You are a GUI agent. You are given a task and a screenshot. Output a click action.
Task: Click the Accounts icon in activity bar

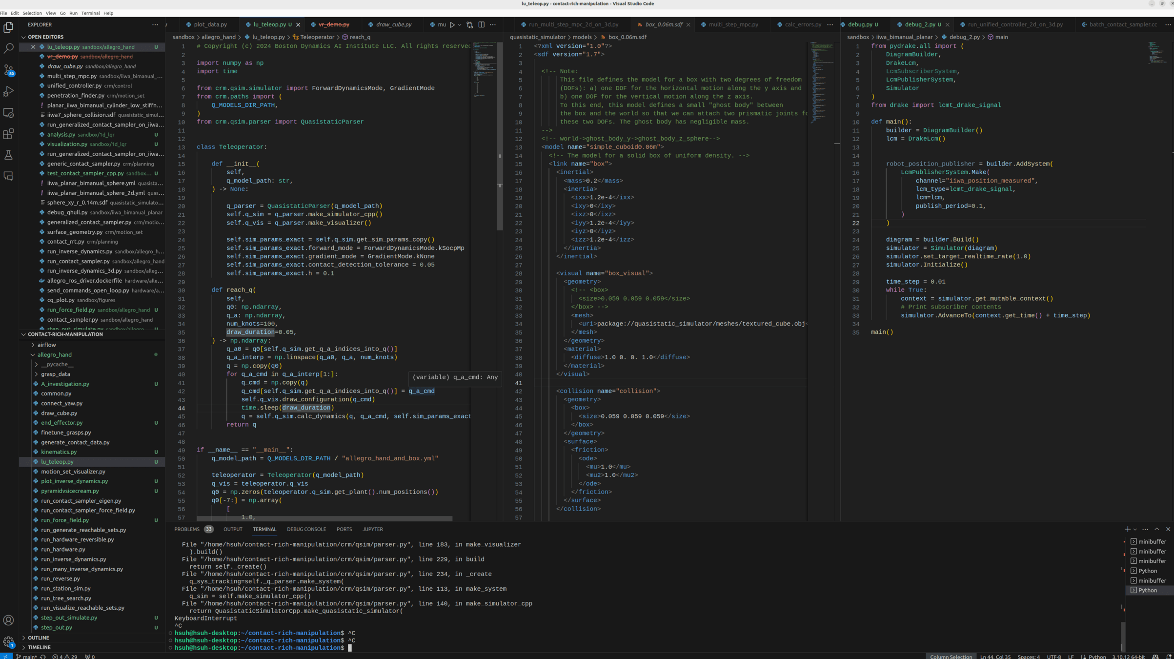[x=8, y=620]
